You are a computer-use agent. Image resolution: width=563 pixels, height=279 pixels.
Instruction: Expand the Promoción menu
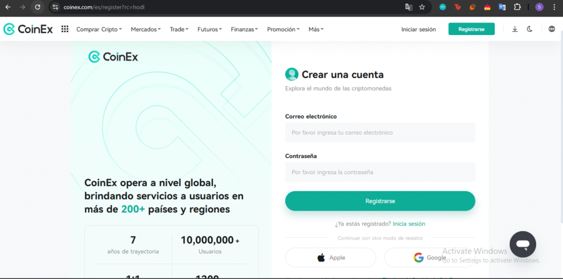[283, 30]
